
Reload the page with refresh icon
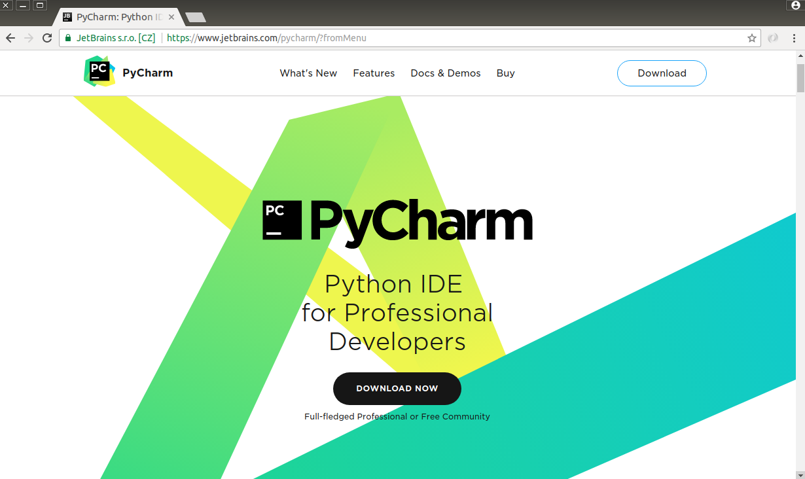(x=47, y=38)
